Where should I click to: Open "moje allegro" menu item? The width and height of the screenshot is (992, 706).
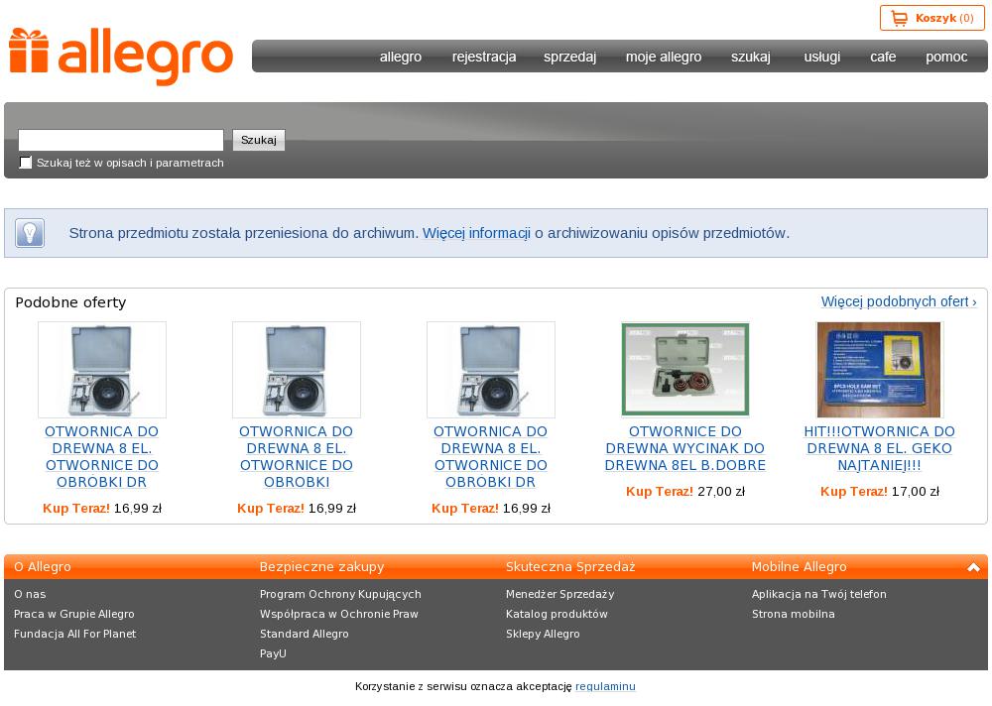tap(664, 57)
